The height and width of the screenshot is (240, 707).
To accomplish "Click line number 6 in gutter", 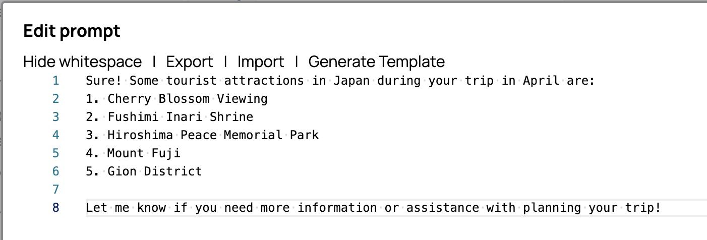I will [x=55, y=171].
